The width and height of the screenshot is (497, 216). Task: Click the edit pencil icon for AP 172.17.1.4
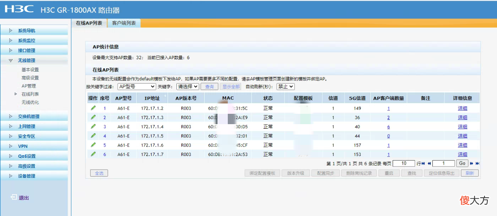[x=93, y=126]
